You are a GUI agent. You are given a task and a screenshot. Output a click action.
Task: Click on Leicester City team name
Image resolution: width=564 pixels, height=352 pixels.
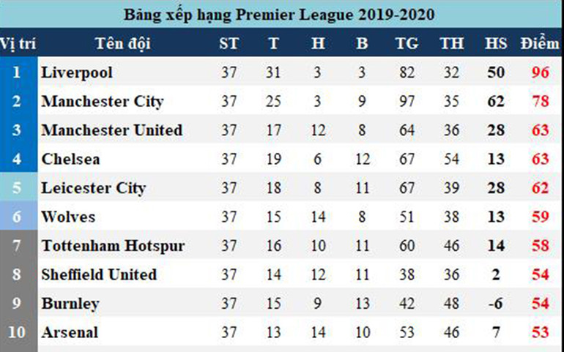pos(93,188)
